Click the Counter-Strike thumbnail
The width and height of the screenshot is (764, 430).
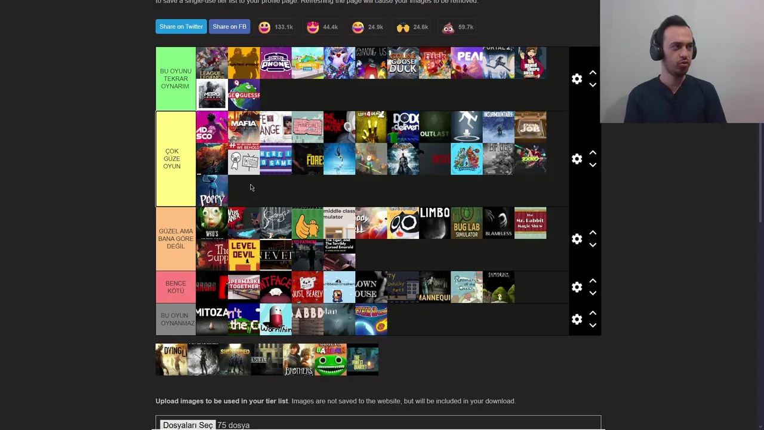pyautogui.click(x=244, y=63)
